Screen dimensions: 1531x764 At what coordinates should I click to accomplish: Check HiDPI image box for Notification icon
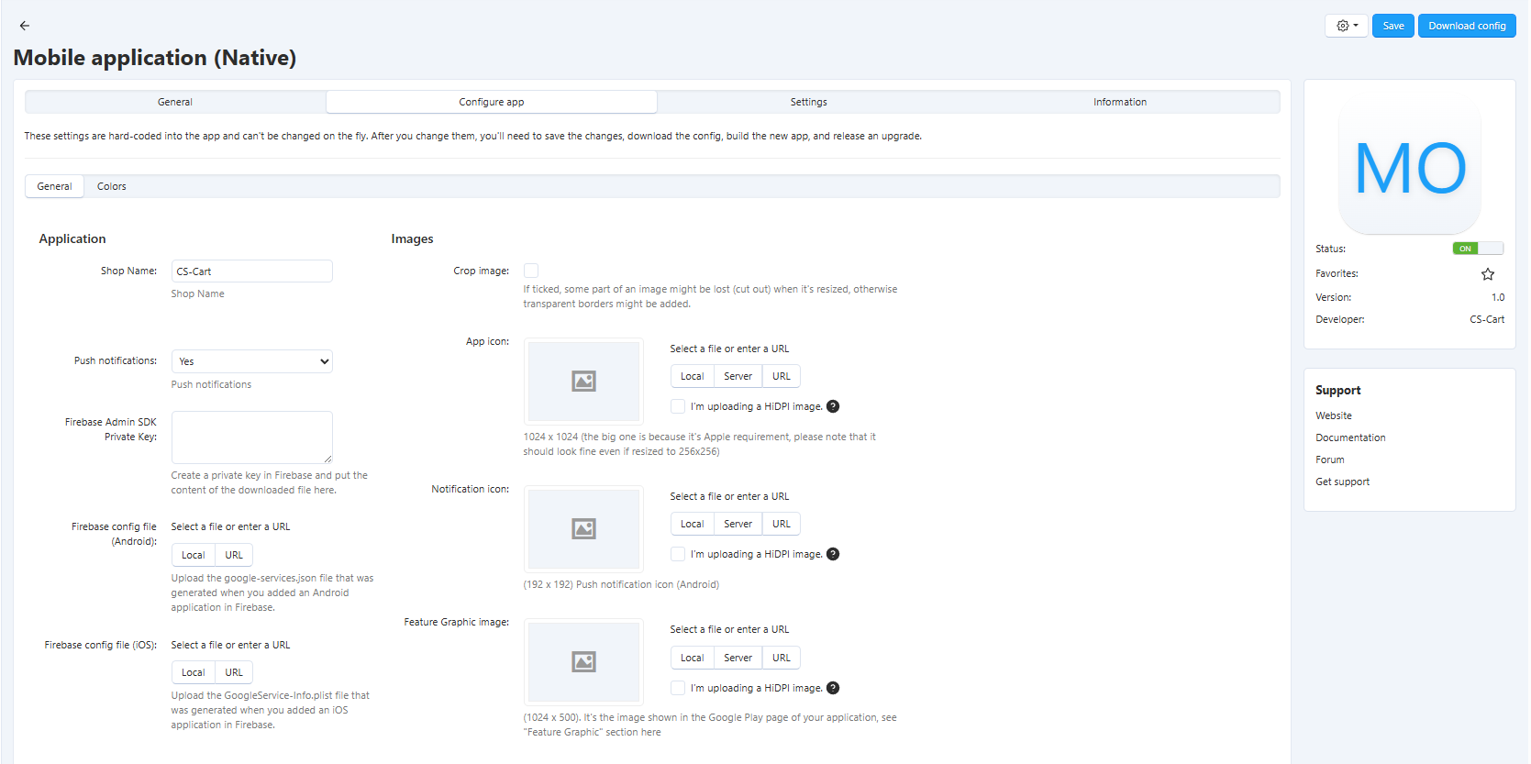coord(678,554)
